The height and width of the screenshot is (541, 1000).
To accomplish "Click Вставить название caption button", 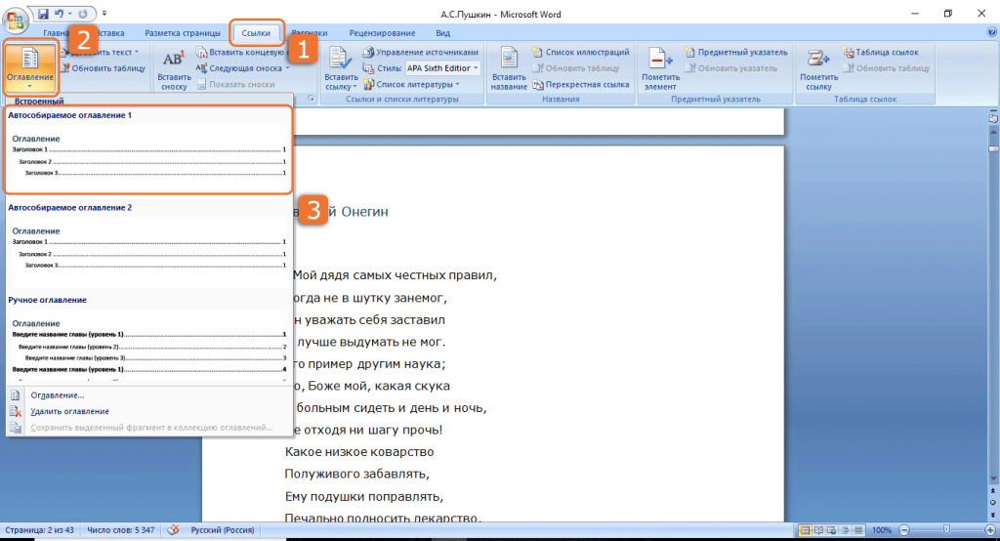I will (x=509, y=69).
